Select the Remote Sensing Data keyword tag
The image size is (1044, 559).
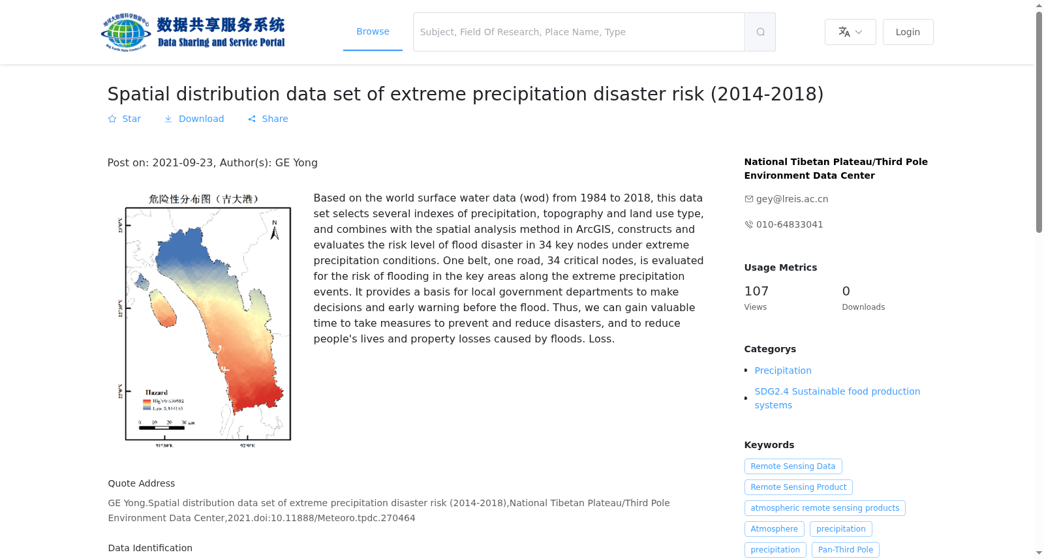pyautogui.click(x=793, y=466)
